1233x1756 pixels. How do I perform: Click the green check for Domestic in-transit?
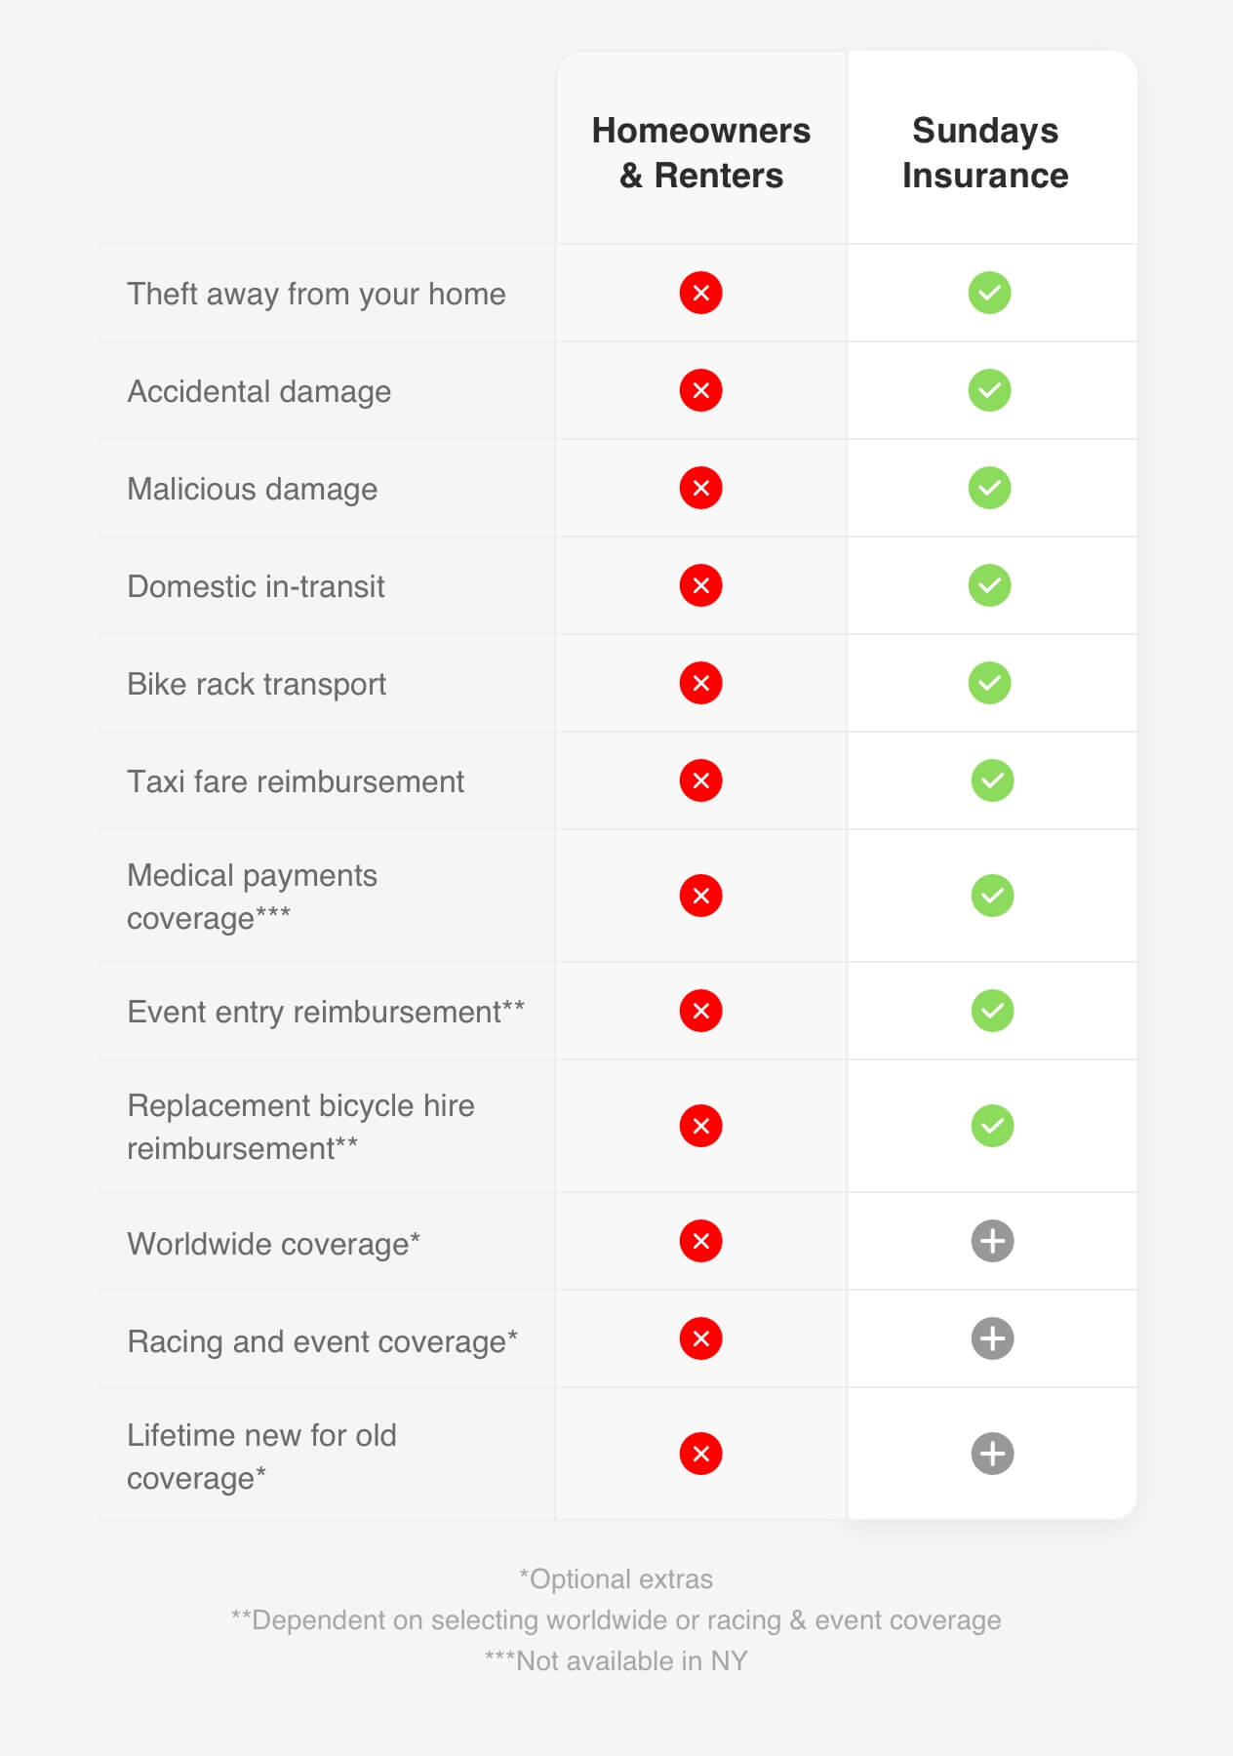point(989,585)
